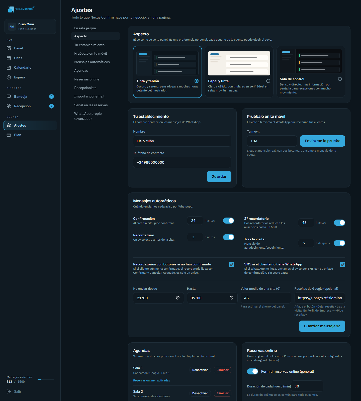361x401 pixels.
Task: Open time picker clock for 21:00
Action: [x=178, y=298]
